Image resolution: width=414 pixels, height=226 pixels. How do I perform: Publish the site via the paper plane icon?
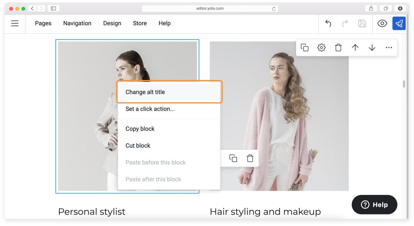399,23
